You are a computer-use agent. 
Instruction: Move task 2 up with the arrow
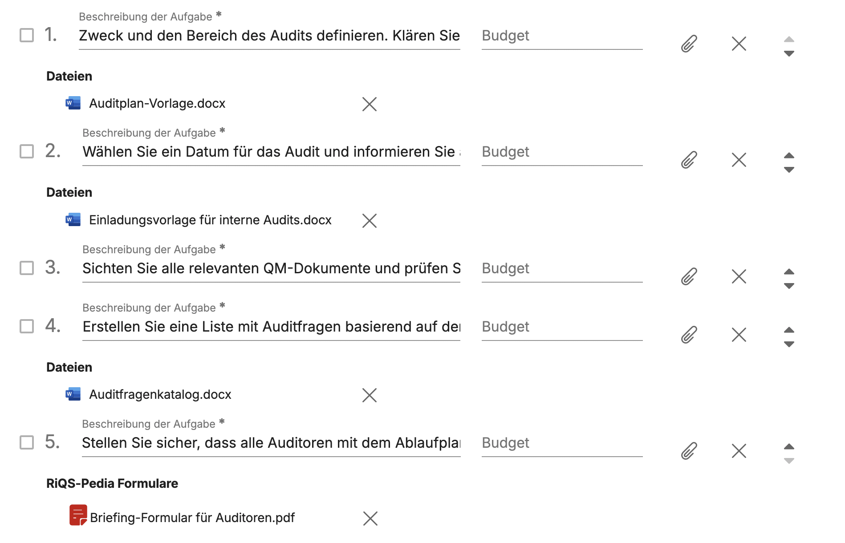click(x=789, y=155)
